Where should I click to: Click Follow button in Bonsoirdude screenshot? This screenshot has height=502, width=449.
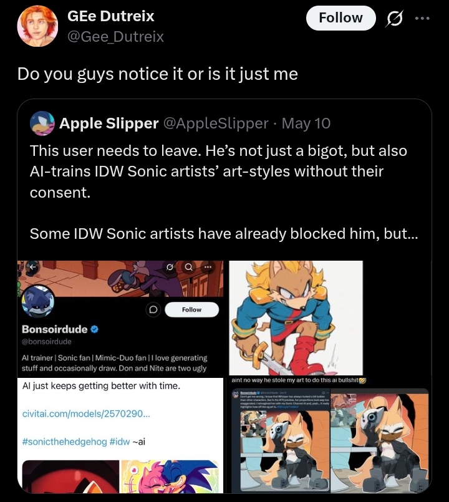coord(191,309)
